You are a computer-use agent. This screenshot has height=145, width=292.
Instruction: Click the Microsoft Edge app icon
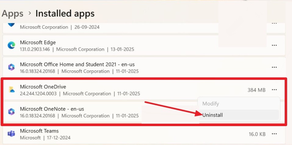tap(11, 45)
